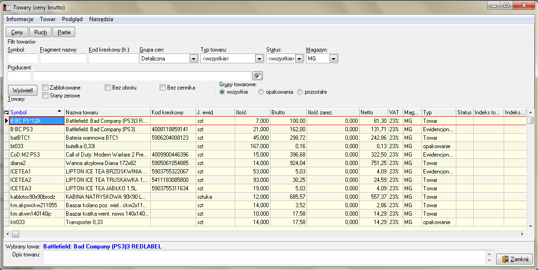
Task: Click the wide Producent name field
Action: [x=142, y=76]
